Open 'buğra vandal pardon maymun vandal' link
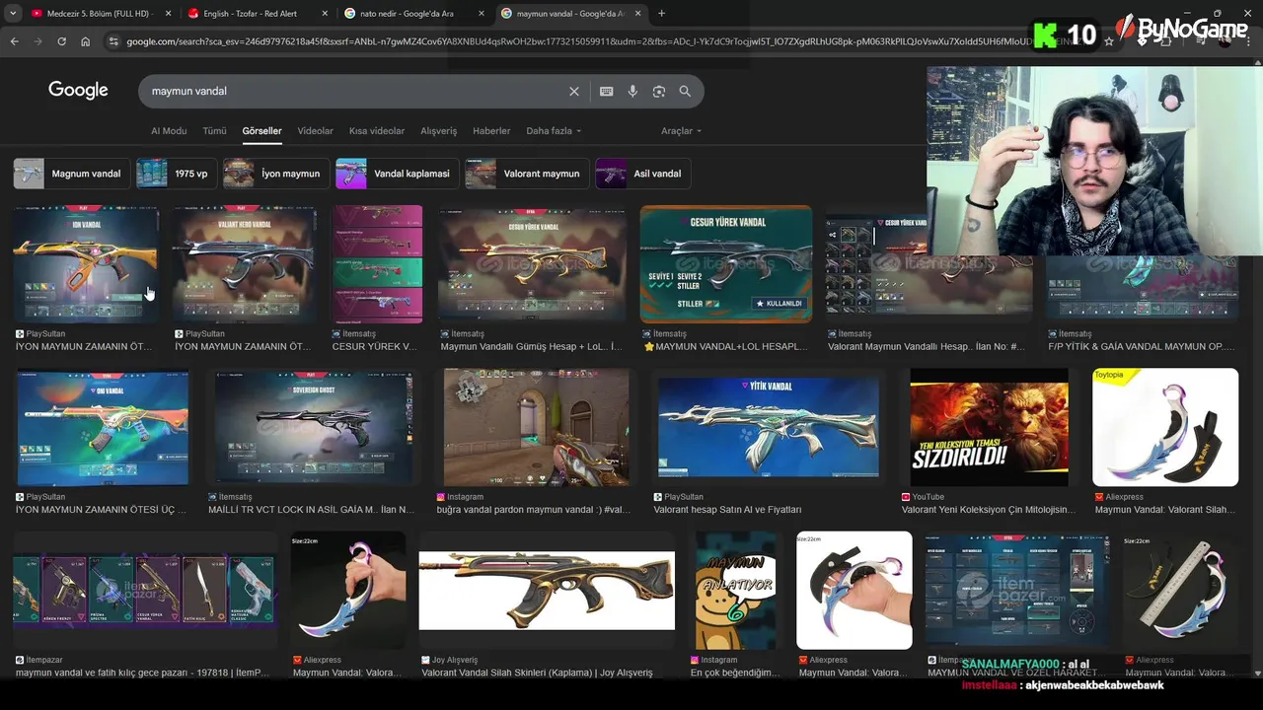Viewport: 1263px width, 710px height. coord(534,510)
